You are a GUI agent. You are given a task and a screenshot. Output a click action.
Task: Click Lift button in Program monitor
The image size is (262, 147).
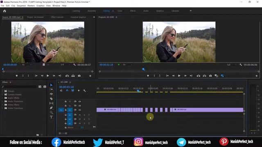pos(198,76)
